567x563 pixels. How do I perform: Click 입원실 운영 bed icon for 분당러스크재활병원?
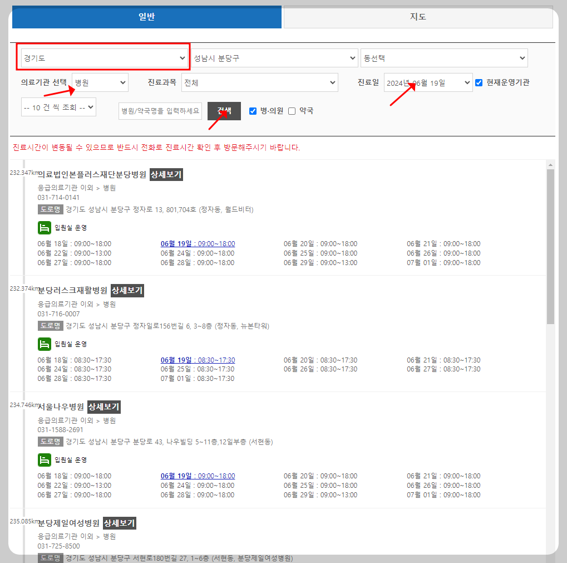click(44, 344)
